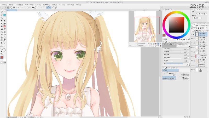Screen dimensions: 209x118
Task: Hide layer レイヤー 6
Action: click(x=192, y=61)
